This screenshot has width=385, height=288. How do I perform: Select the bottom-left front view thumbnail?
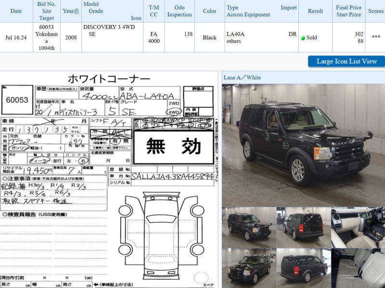click(249, 268)
